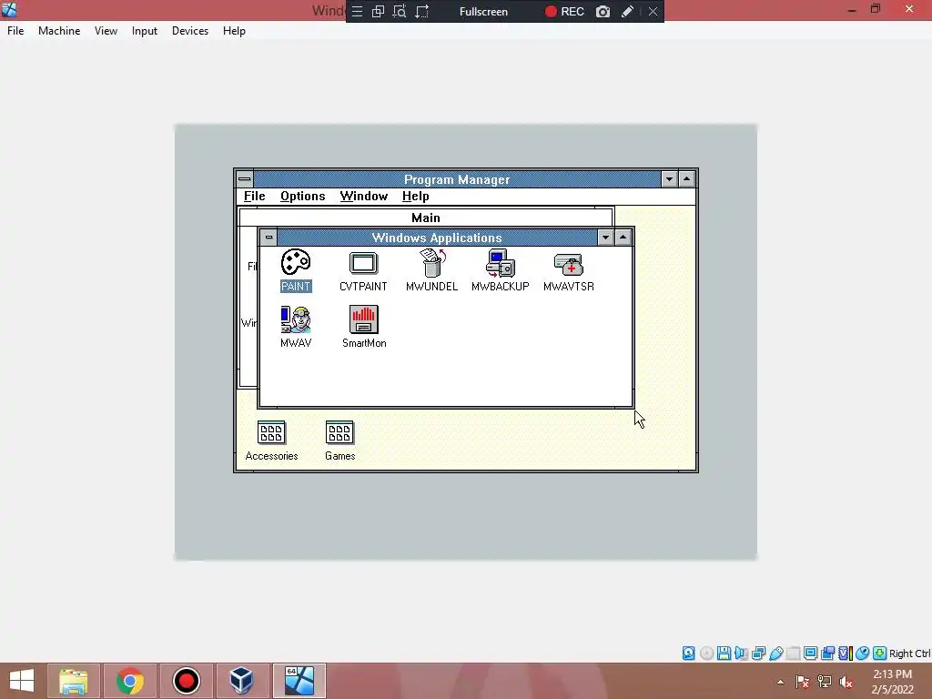Activate the Main group window title bar
Image resolution: width=932 pixels, height=699 pixels.
(426, 218)
